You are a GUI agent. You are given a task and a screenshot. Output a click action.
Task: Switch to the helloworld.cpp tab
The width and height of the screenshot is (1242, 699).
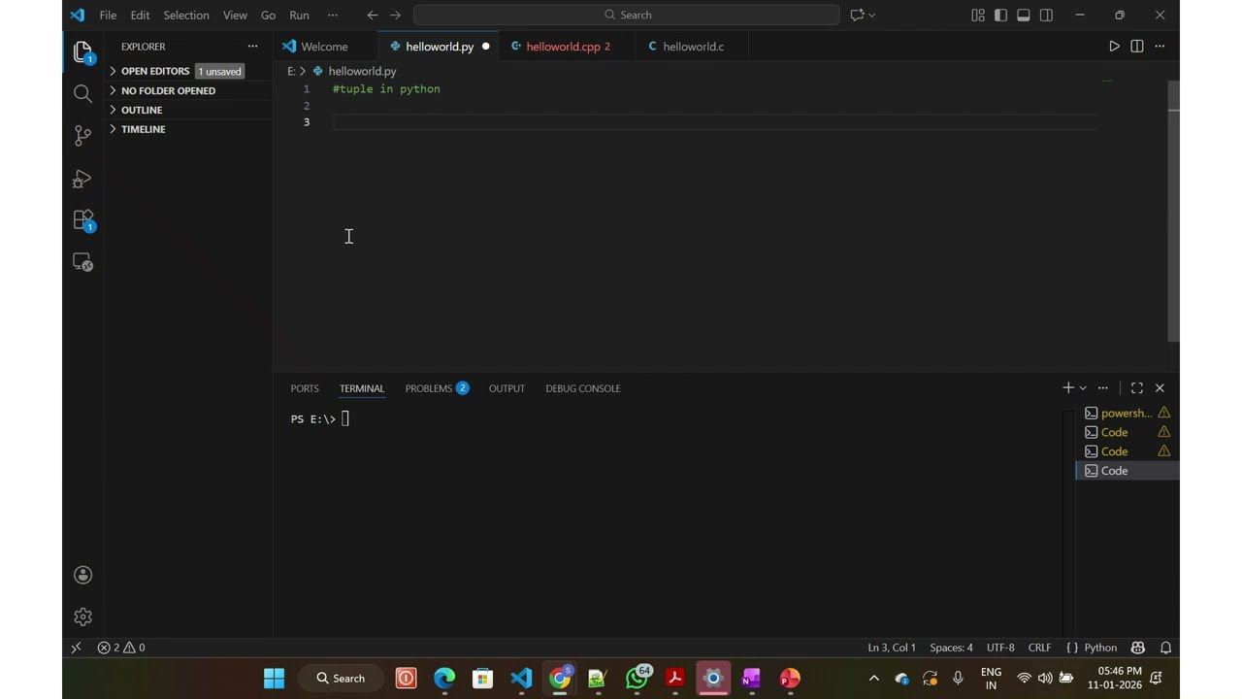[567, 46]
